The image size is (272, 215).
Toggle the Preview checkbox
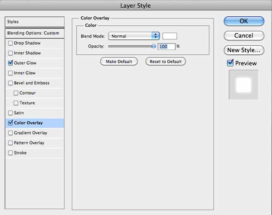(230, 63)
